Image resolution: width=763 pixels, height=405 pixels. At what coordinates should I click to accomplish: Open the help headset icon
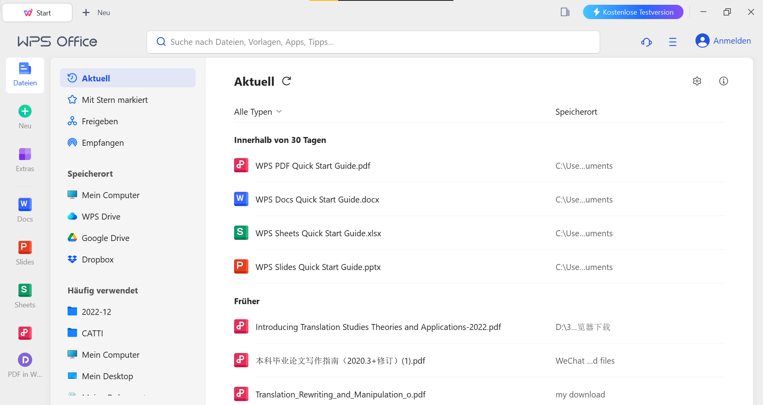(x=646, y=42)
